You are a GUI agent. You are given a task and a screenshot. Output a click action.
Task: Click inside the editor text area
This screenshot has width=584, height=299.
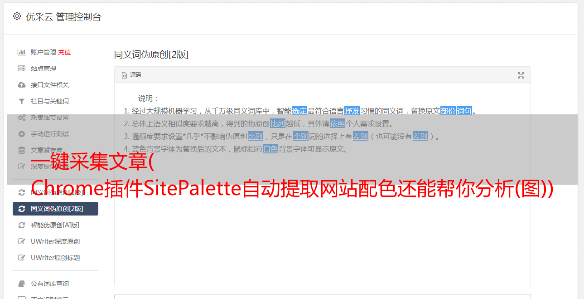[x=322, y=218]
